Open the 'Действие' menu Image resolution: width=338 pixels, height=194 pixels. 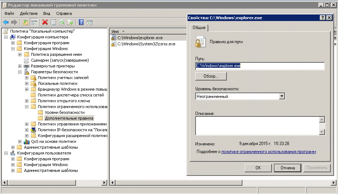pyautogui.click(x=29, y=13)
